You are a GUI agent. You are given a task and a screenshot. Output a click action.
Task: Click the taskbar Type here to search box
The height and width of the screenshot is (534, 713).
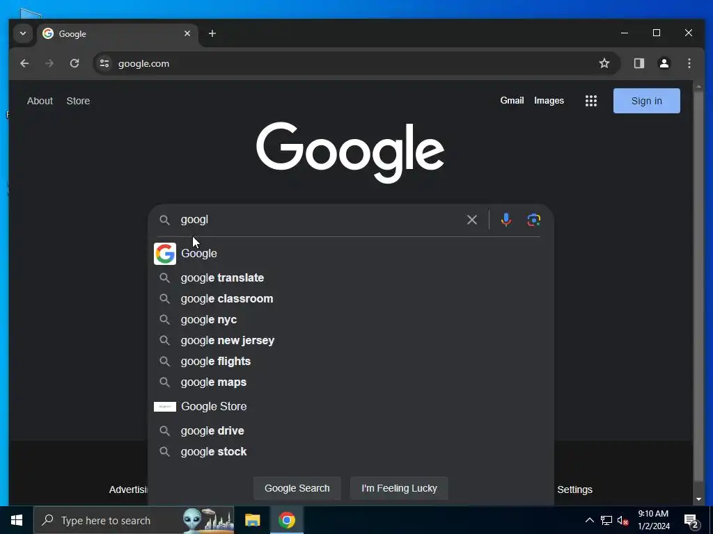(134, 520)
